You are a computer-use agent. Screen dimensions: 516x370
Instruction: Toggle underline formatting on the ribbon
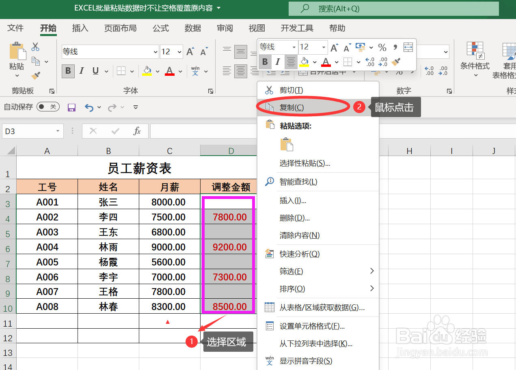coord(94,71)
